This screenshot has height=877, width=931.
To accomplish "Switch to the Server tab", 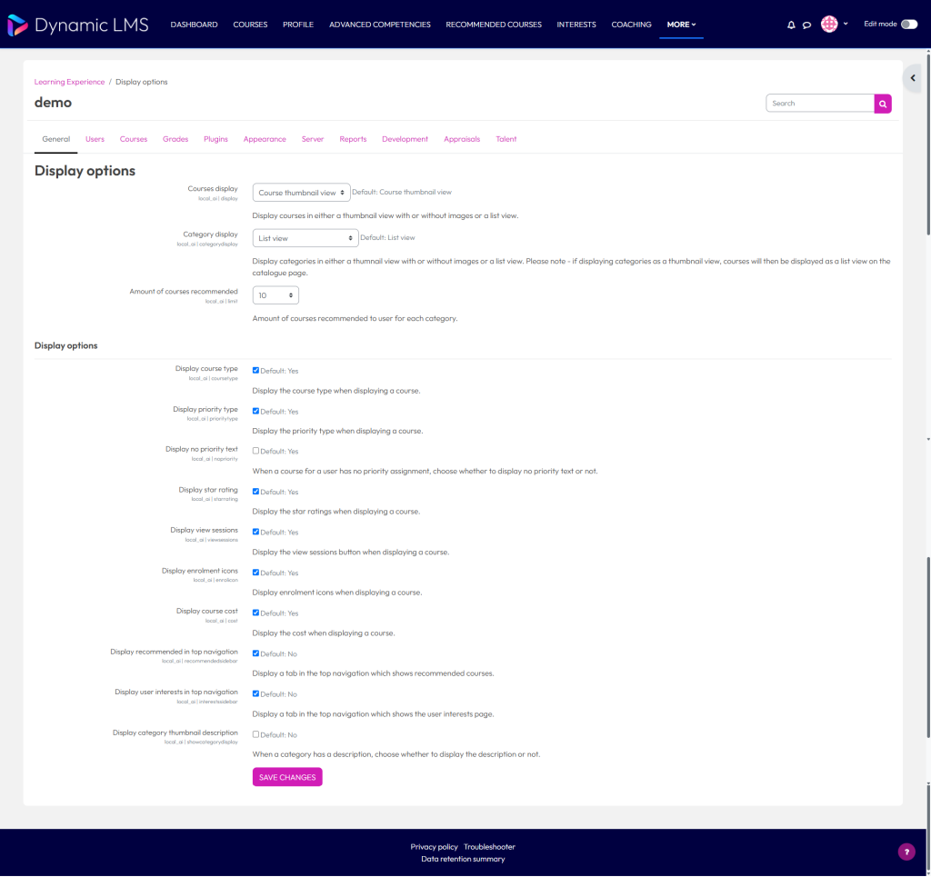I will click(x=313, y=139).
